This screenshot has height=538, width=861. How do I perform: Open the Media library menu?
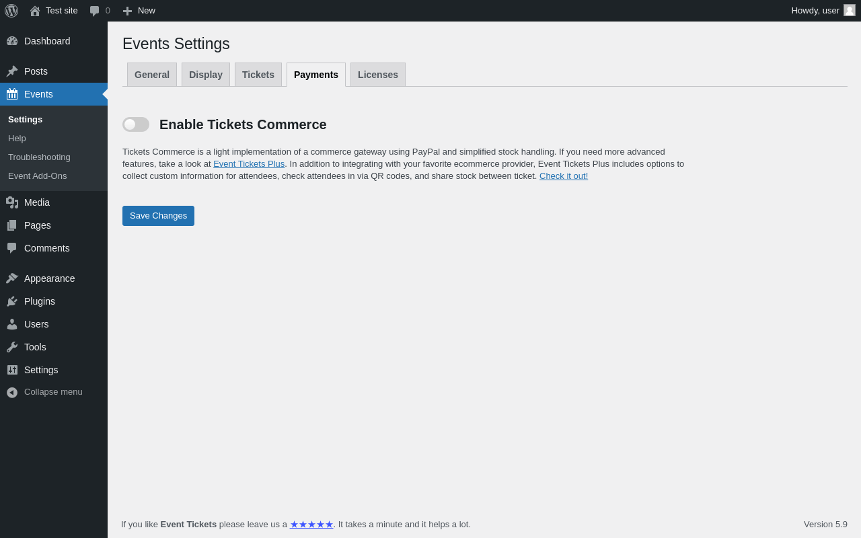[x=37, y=202]
